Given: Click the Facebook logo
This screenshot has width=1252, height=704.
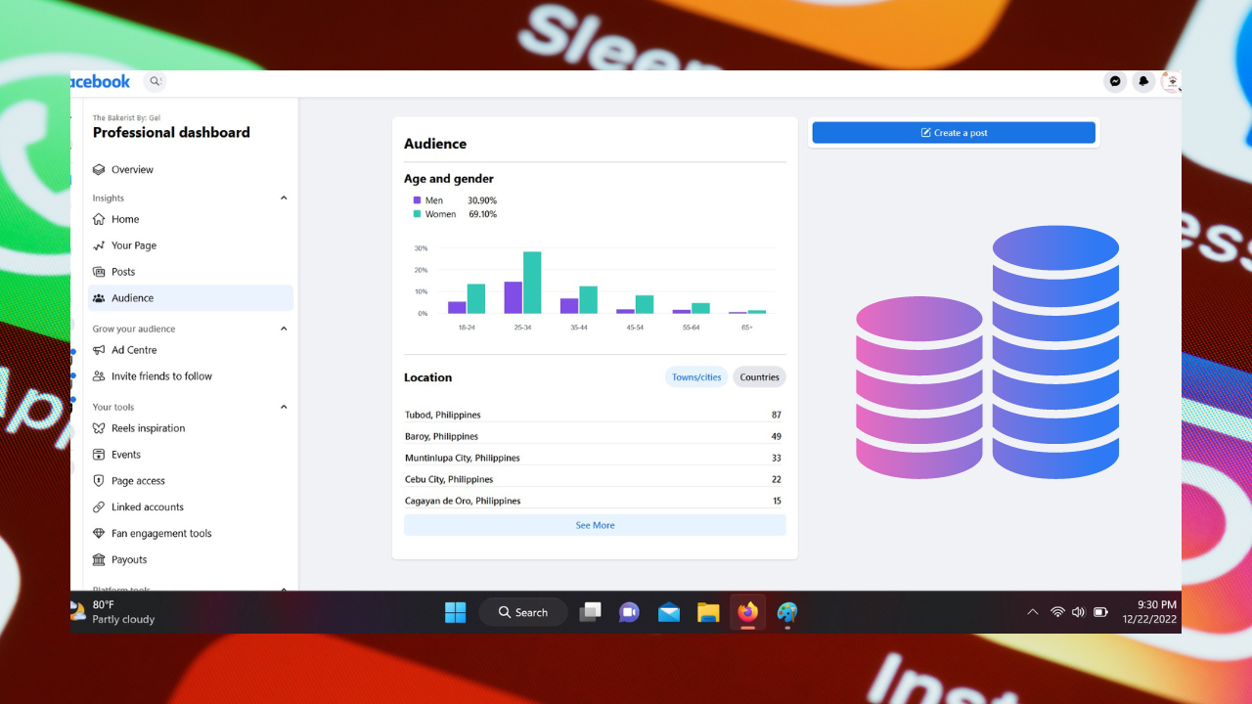Looking at the screenshot, I should coord(100,82).
